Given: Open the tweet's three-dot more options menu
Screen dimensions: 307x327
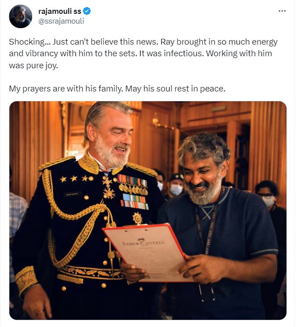Looking at the screenshot, I should click(282, 11).
